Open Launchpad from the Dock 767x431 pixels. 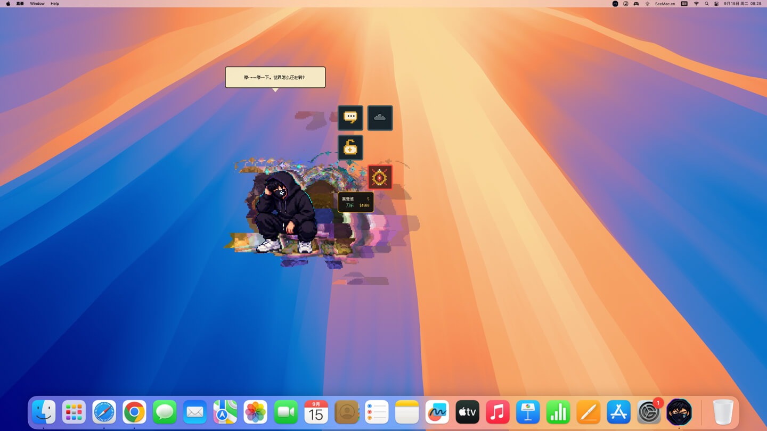[x=74, y=412]
